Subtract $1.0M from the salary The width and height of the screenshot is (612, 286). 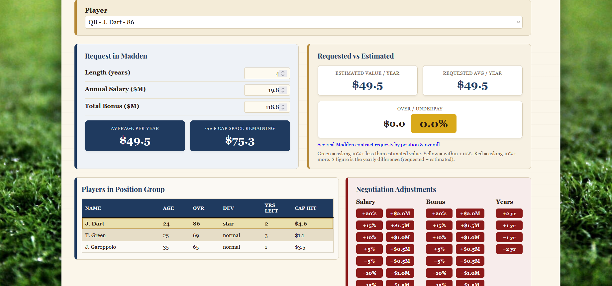click(x=400, y=273)
